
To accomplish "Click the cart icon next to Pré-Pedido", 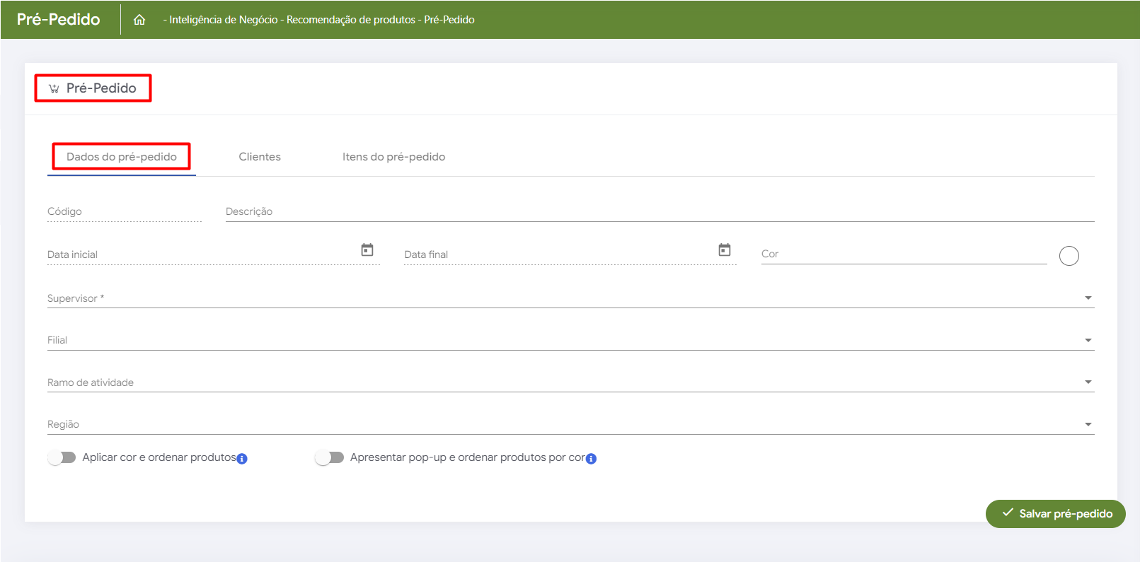I will tap(54, 88).
